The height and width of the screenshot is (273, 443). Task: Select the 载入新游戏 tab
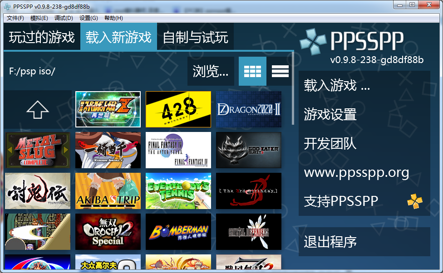(118, 37)
